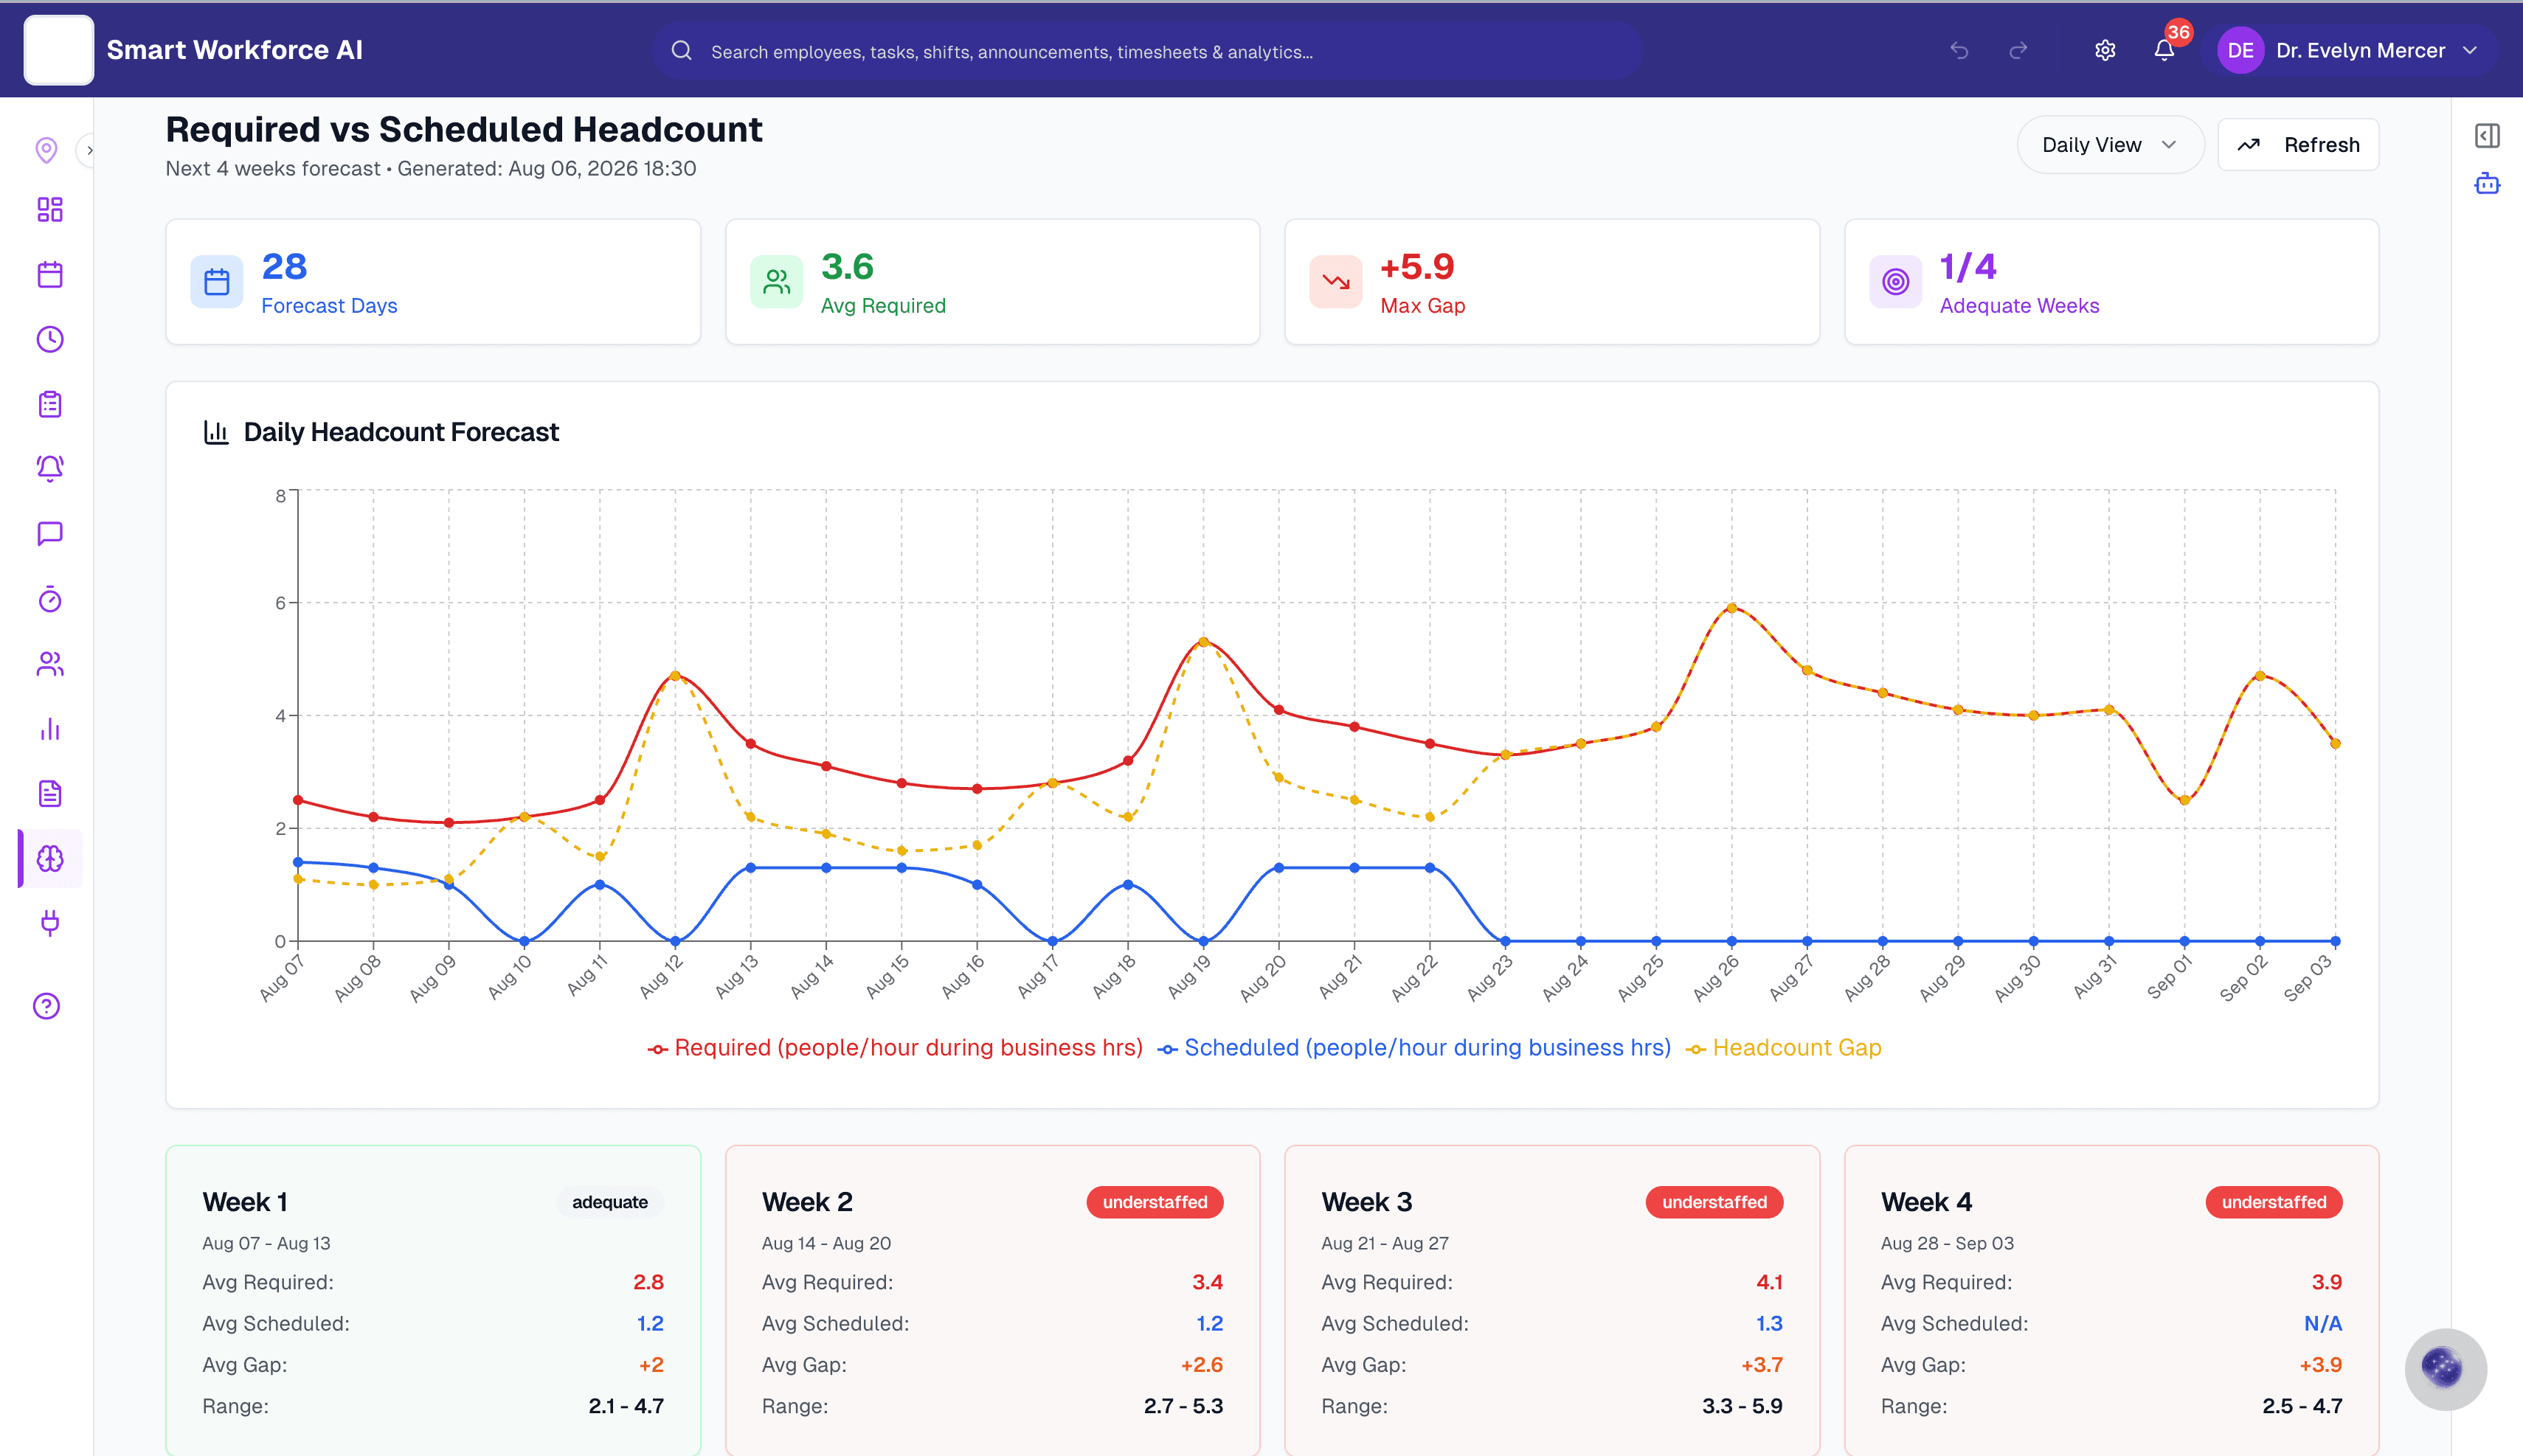Open the clock icon in sidebar
Screen dimensions: 2523x1456
(50, 339)
